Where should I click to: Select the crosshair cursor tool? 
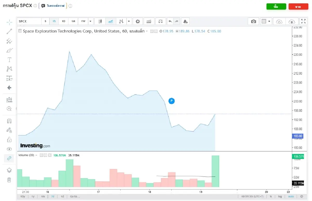click(x=9, y=22)
